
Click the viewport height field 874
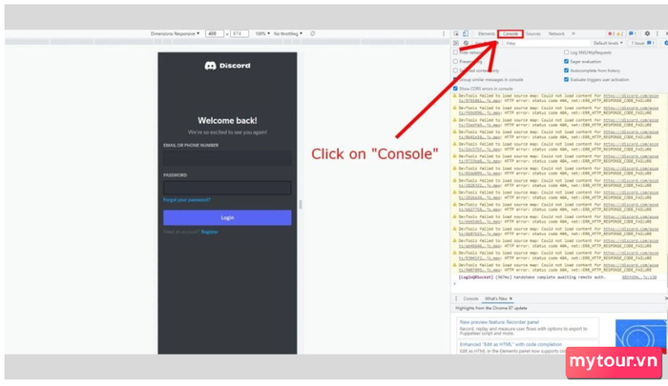point(240,33)
